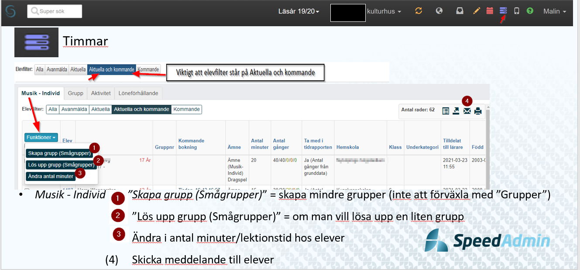The height and width of the screenshot is (270, 580).
Task: Open the Malin user menu
Action: coord(555,11)
